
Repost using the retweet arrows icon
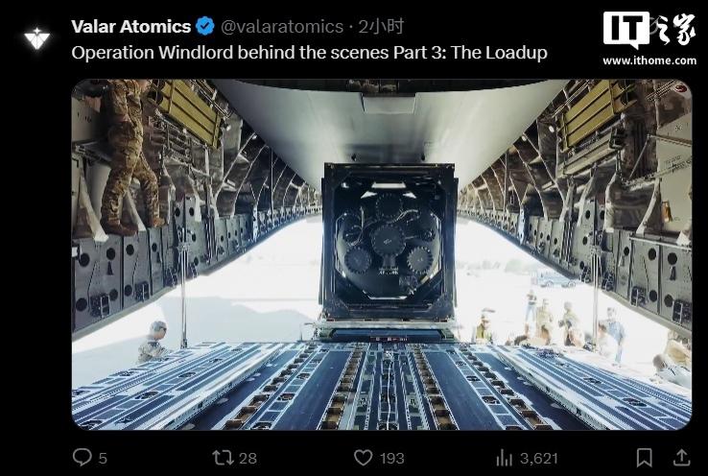(224, 458)
